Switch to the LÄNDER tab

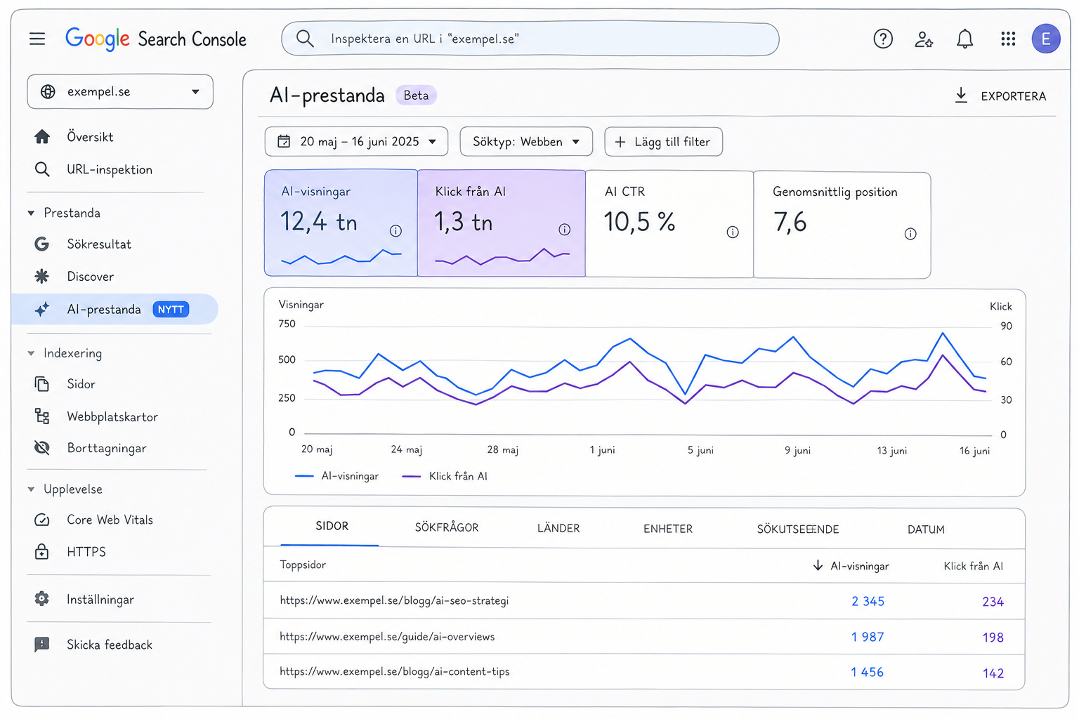point(558,528)
